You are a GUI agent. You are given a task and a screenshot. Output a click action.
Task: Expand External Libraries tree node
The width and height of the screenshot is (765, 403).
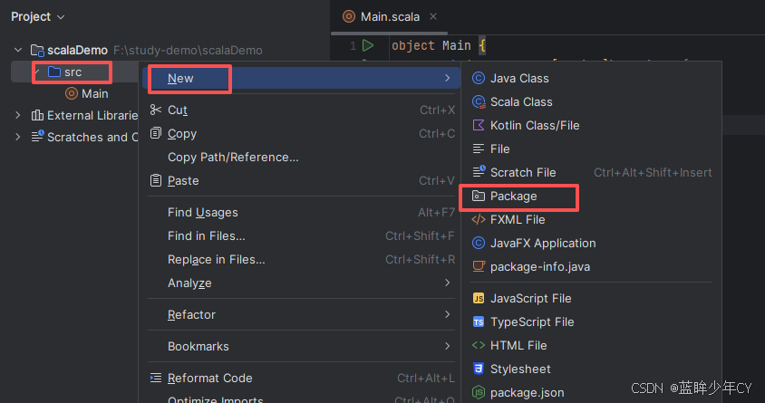pos(18,116)
